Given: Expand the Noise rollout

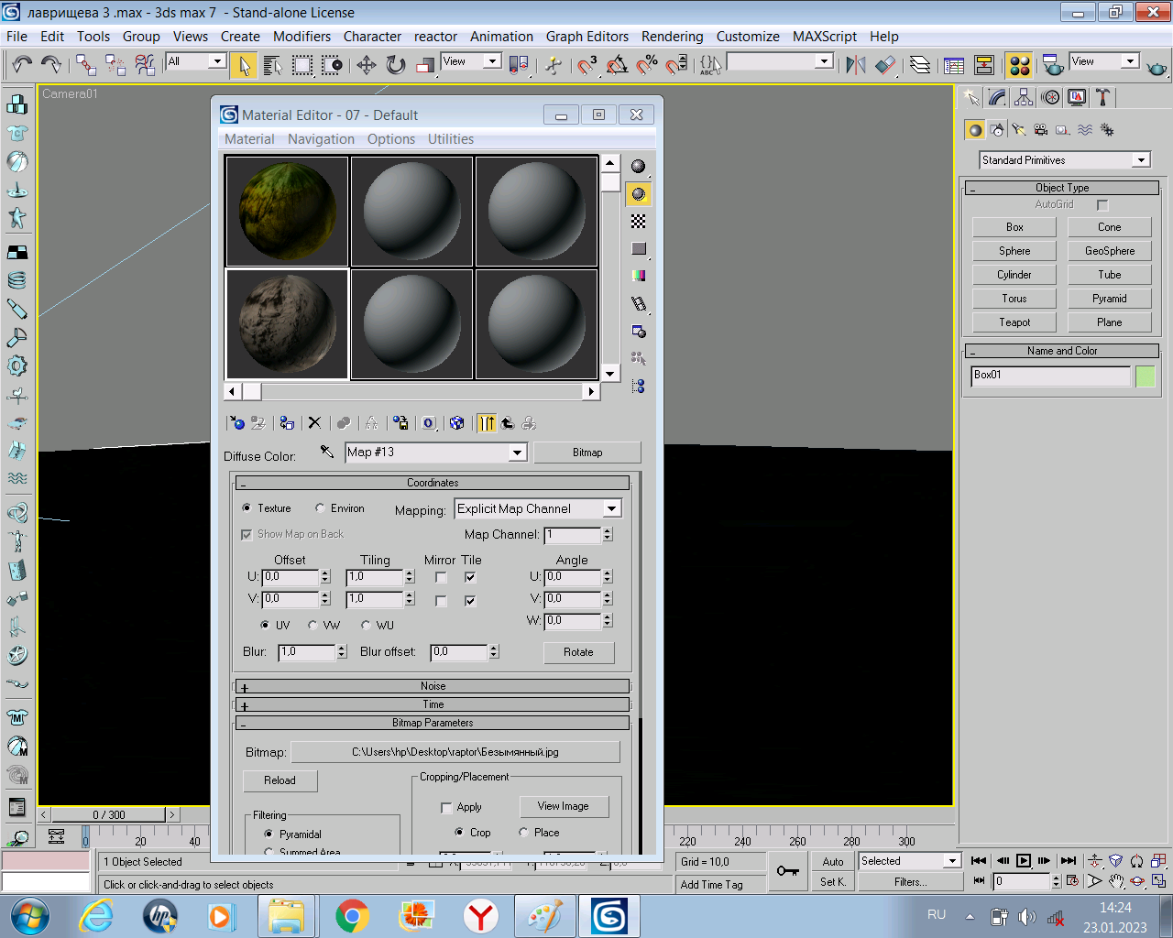Looking at the screenshot, I should tap(433, 686).
